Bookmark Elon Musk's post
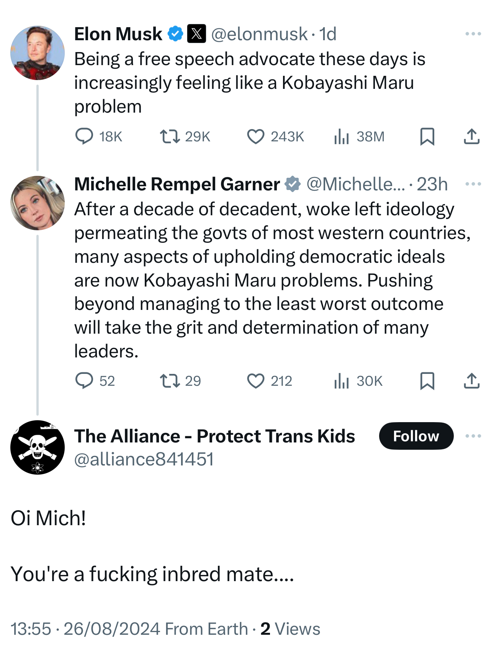Screen dimensions: 494x652 (427, 136)
